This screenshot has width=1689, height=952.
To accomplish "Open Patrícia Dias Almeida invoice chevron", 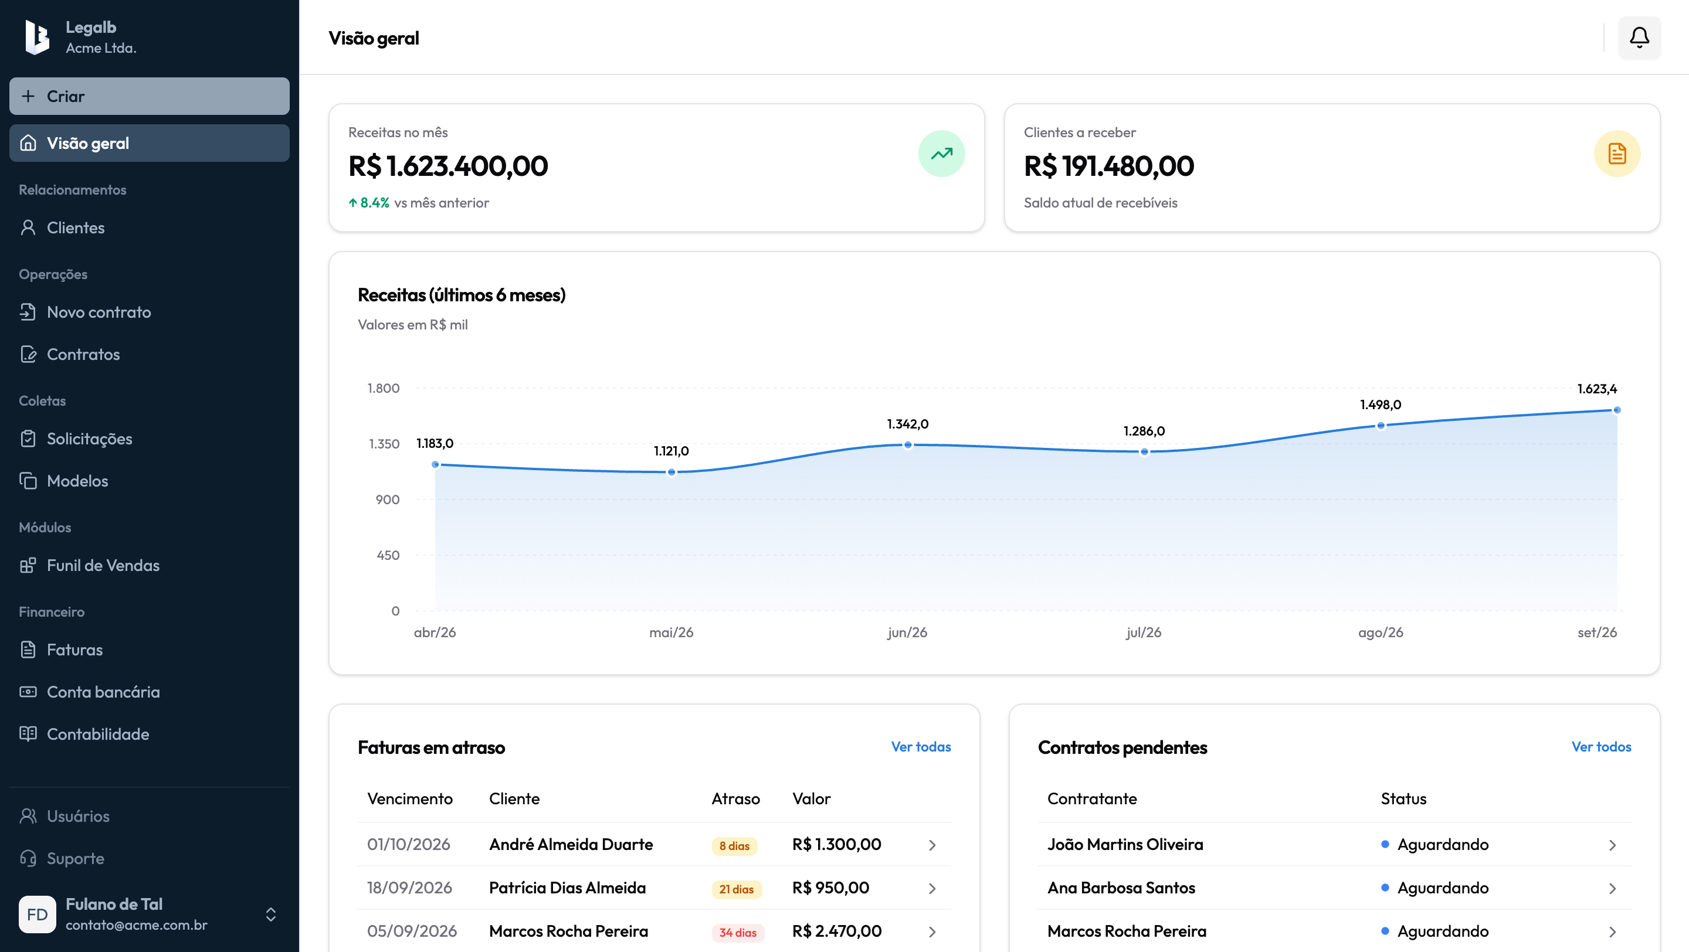I will tap(932, 888).
